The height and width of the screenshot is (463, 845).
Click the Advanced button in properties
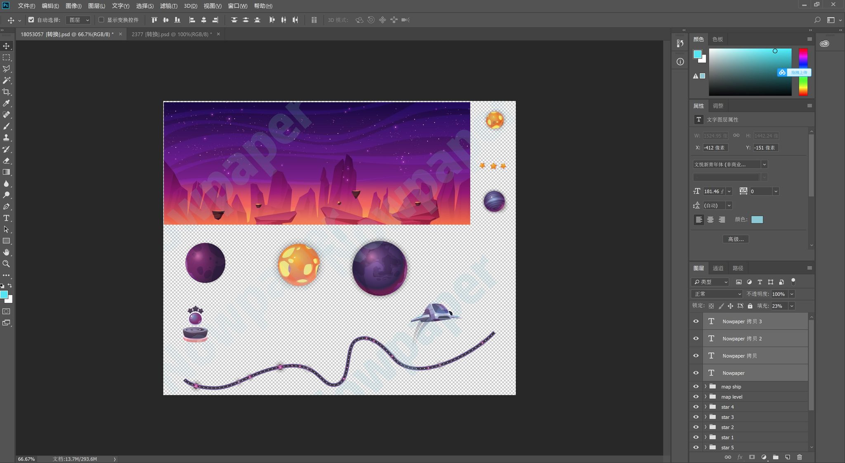[x=736, y=239]
